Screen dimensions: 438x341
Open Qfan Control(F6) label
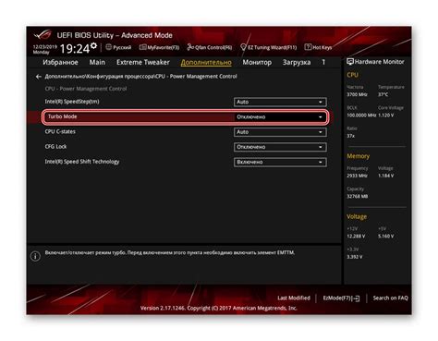click(x=213, y=47)
